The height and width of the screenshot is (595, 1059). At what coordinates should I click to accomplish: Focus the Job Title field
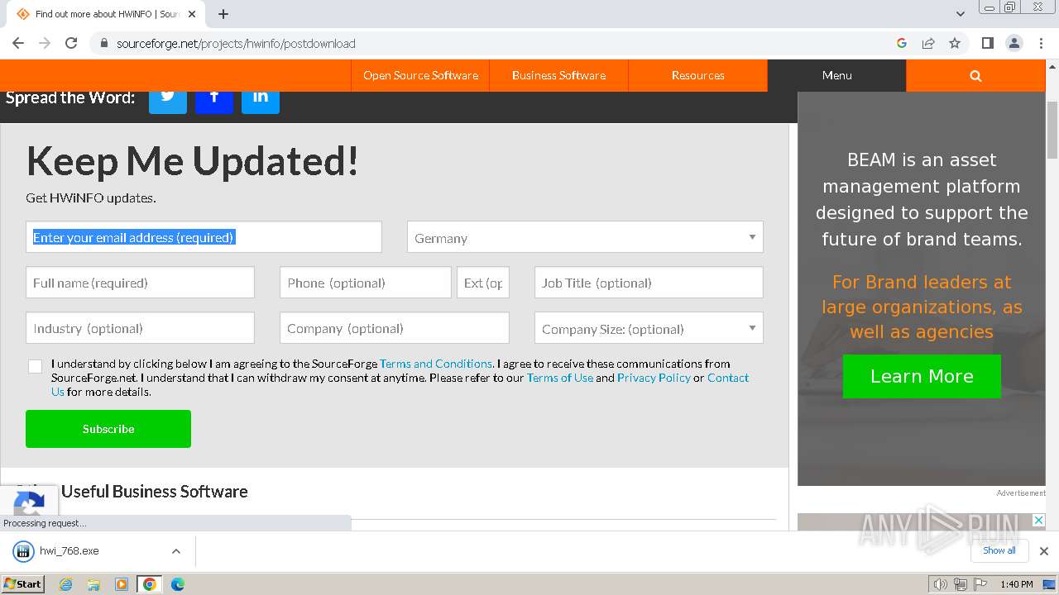tap(649, 283)
